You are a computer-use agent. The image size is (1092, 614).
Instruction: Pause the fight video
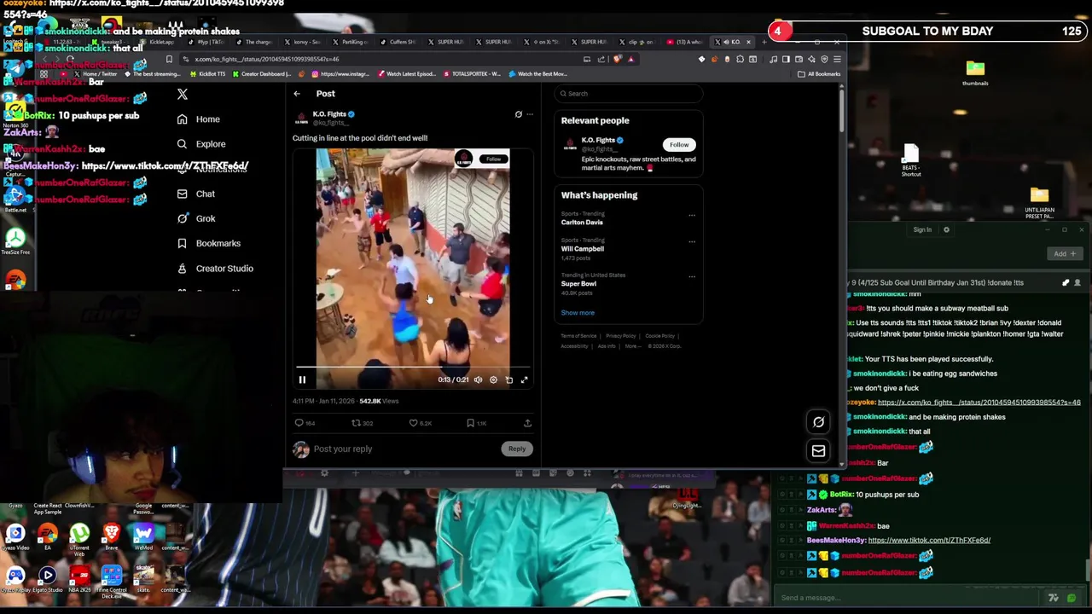(x=302, y=379)
